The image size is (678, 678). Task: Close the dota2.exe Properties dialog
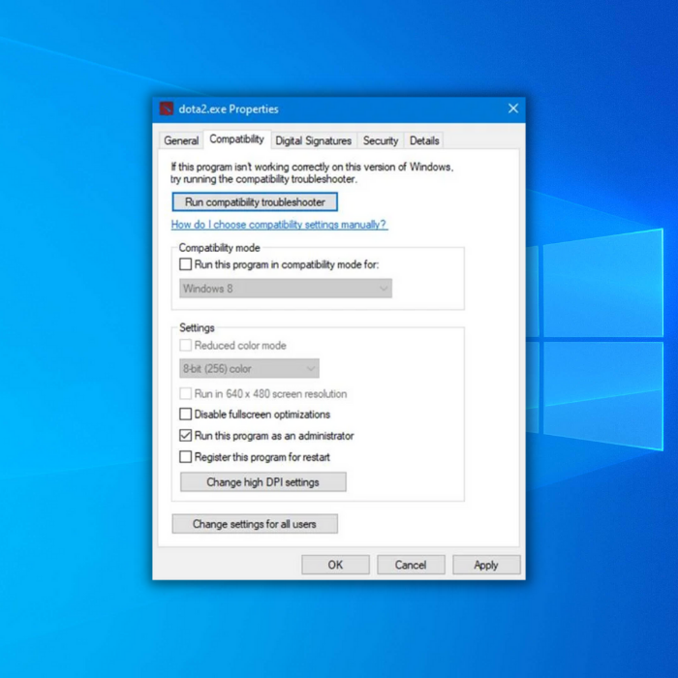click(512, 108)
